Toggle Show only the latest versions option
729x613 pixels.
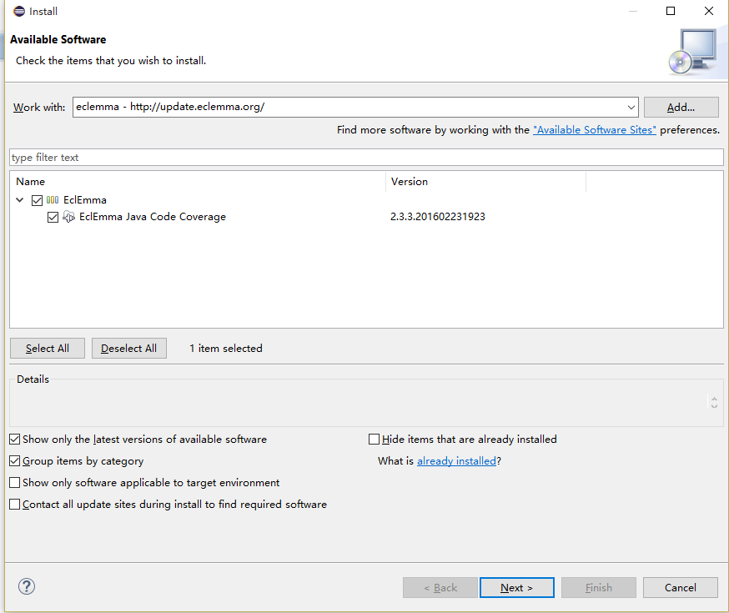(x=15, y=440)
